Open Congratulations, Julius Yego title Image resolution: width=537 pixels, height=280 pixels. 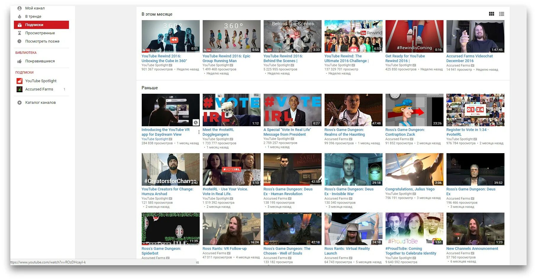click(410, 189)
